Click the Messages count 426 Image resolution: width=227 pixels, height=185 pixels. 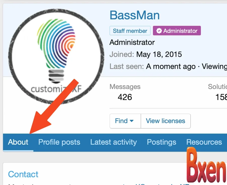(125, 97)
